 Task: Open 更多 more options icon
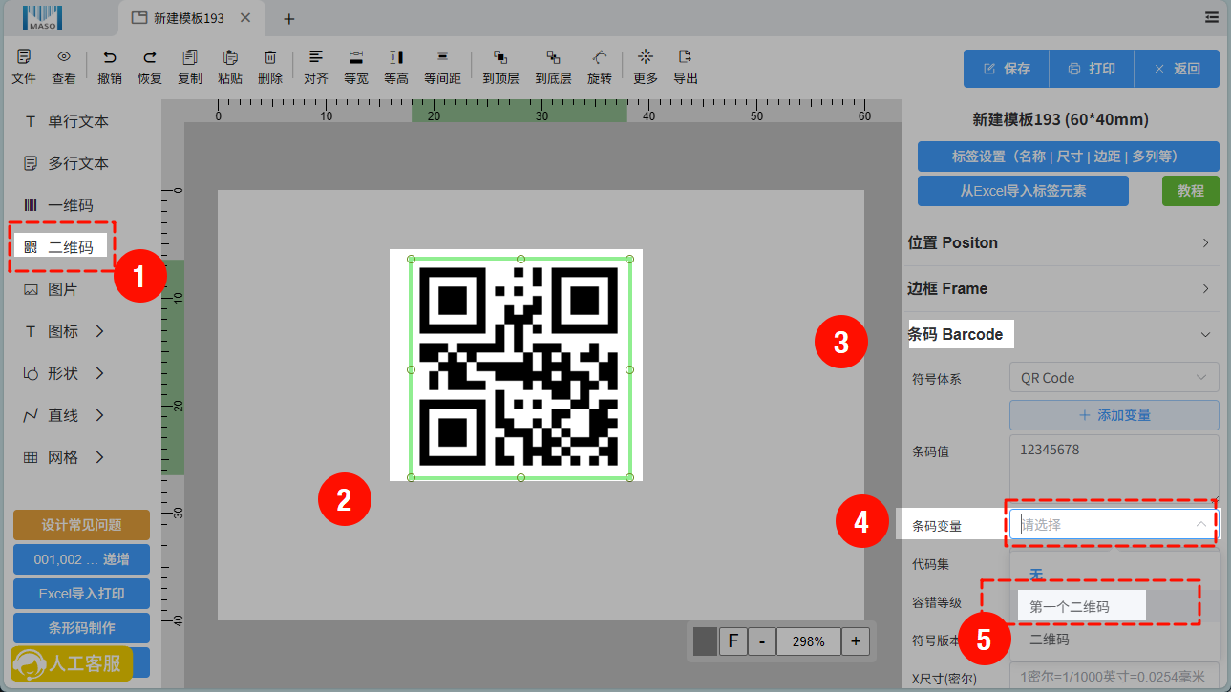(x=646, y=67)
